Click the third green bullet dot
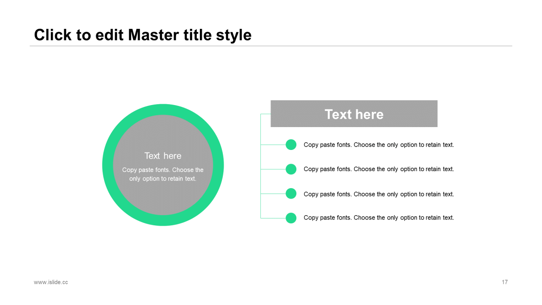This screenshot has height=305, width=542. [x=291, y=194]
